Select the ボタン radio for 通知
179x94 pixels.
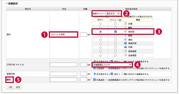click(100, 40)
